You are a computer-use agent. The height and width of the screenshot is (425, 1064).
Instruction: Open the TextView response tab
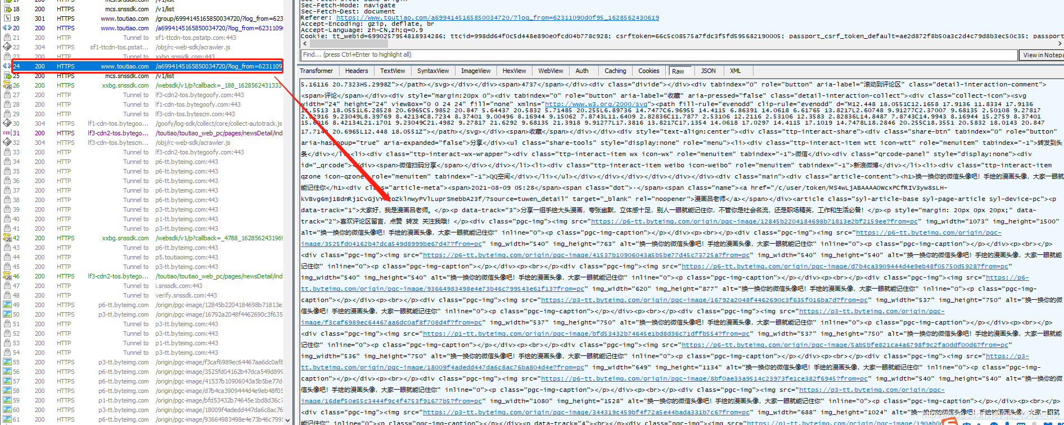point(393,71)
